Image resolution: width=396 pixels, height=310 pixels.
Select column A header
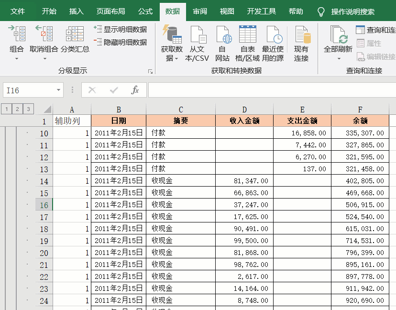[72, 110]
